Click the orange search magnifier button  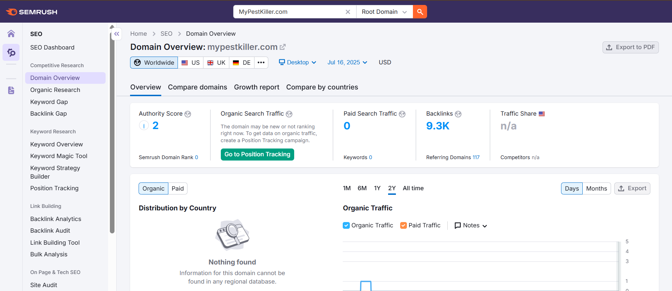click(420, 12)
